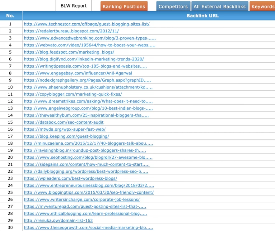Open writersincharge.com corporate-job-lessons link
Screen dimensions: 275x231
click(x=82, y=200)
